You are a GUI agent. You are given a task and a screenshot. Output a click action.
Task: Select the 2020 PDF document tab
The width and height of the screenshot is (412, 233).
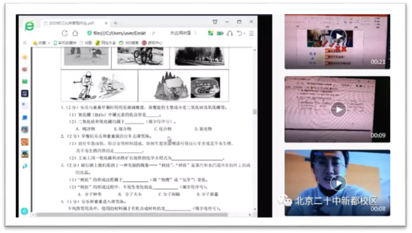pos(74,23)
